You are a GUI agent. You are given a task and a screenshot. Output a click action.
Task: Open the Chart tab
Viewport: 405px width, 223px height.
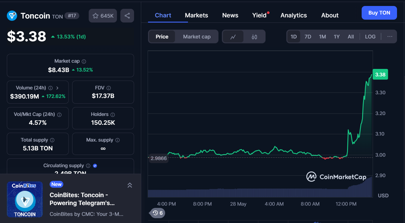[163, 15]
